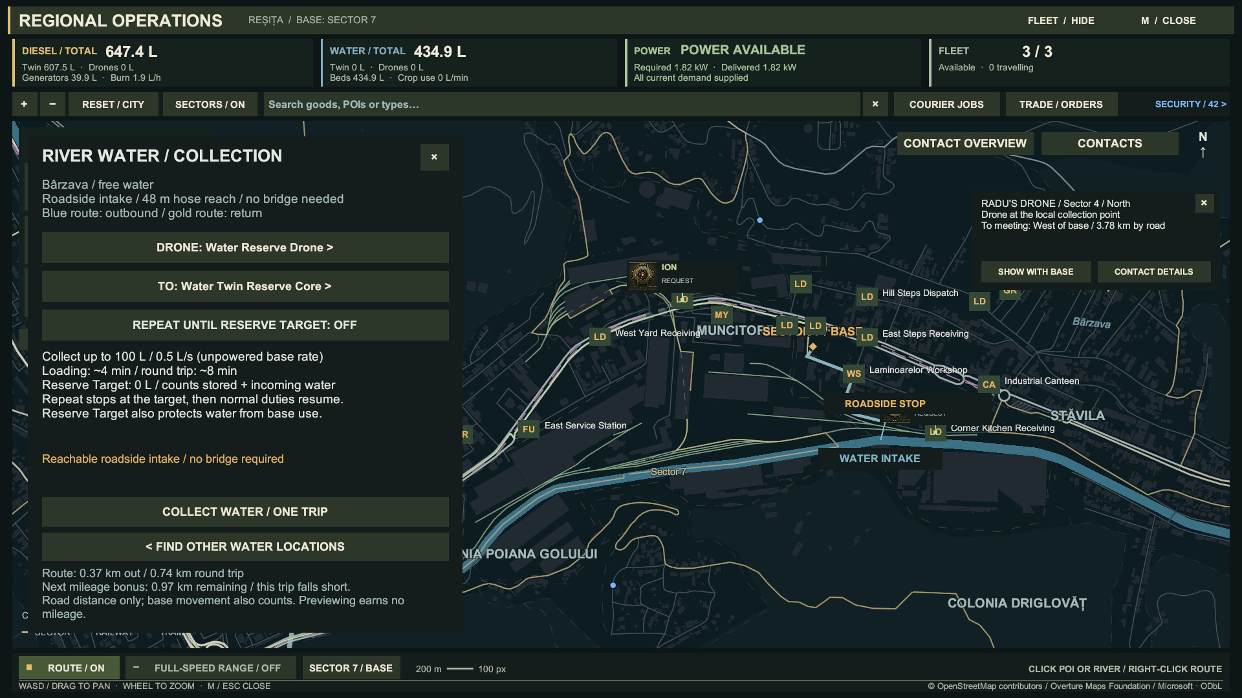Click the LD Corner Kitchen Receiving marker
Screen dimensions: 1242x698
click(935, 432)
